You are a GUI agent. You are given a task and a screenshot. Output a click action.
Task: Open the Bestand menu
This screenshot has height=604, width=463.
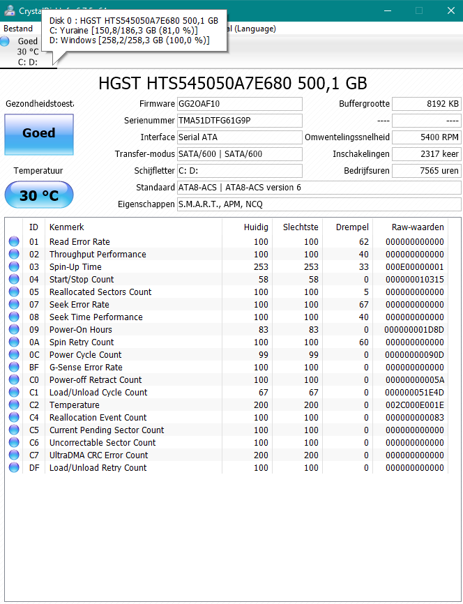18,29
